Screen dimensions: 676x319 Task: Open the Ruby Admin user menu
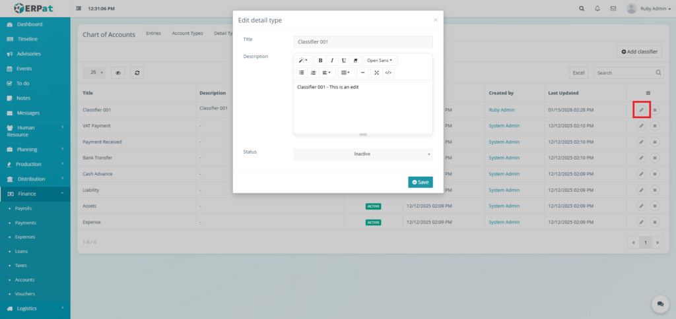click(x=648, y=9)
